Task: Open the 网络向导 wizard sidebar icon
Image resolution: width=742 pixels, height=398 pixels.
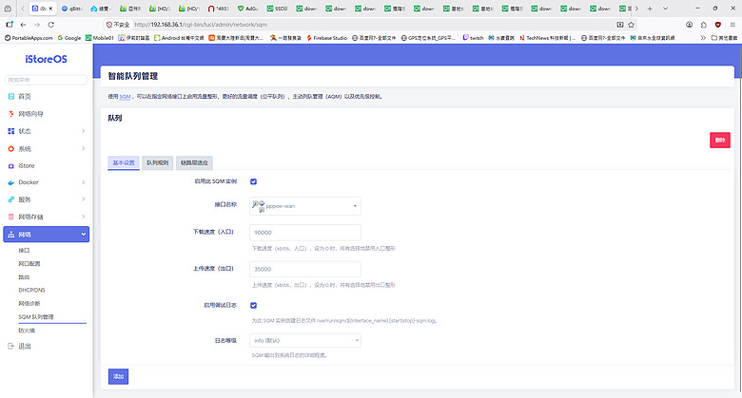Action: (10, 114)
